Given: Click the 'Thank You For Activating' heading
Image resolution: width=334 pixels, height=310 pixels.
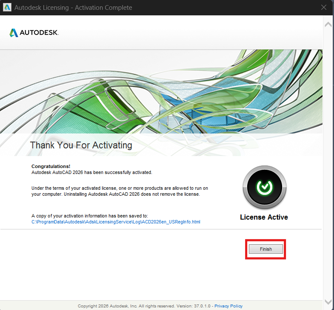Looking at the screenshot, I should point(81,145).
